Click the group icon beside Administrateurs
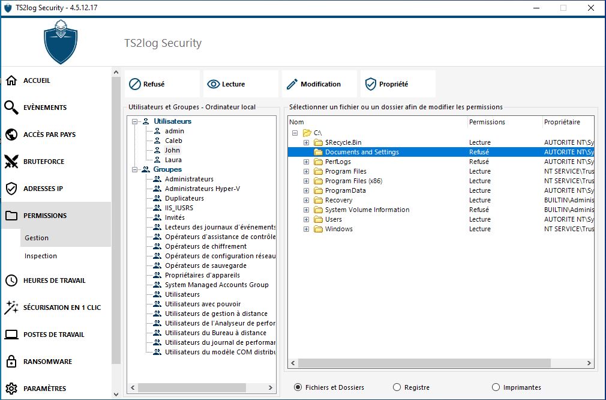Viewport: 606px width, 400px height. pos(157,179)
